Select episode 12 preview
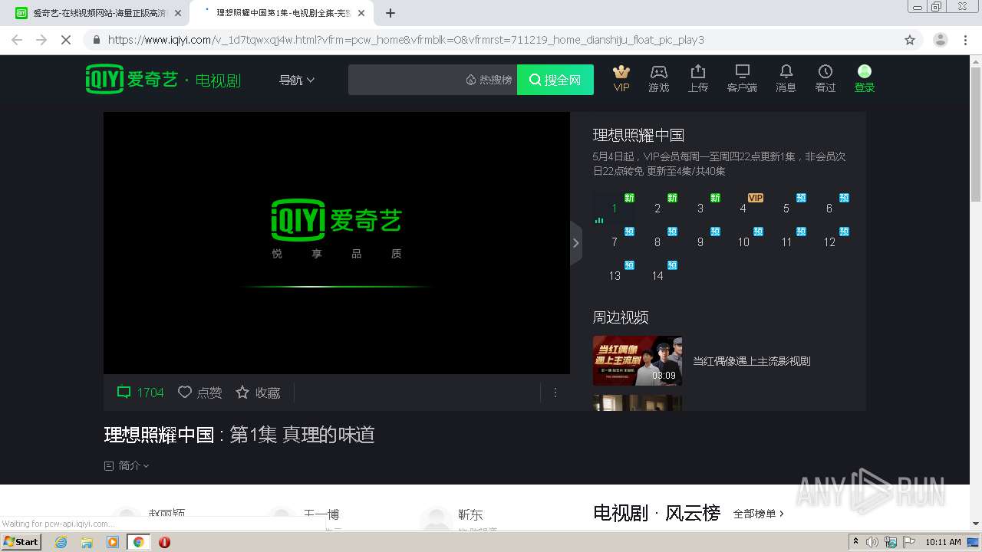982x552 pixels. coord(829,241)
